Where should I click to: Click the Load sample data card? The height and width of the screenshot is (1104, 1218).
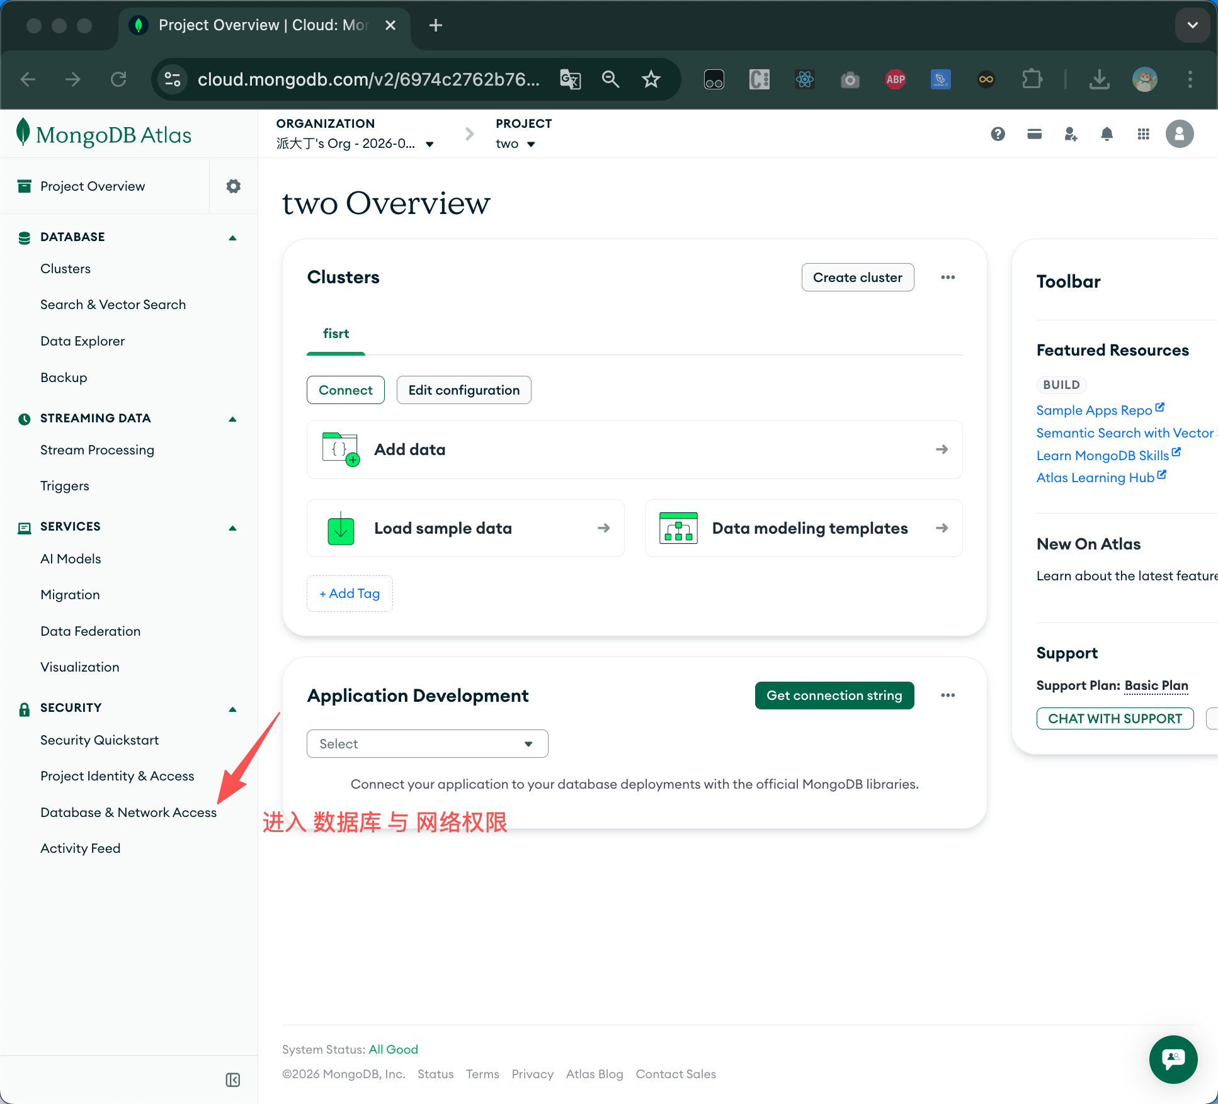click(465, 528)
